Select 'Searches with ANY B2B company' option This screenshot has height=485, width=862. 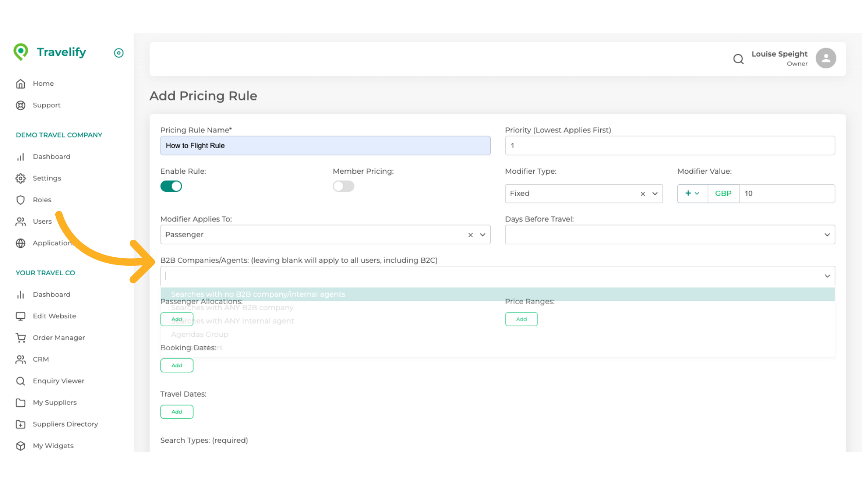pos(232,308)
